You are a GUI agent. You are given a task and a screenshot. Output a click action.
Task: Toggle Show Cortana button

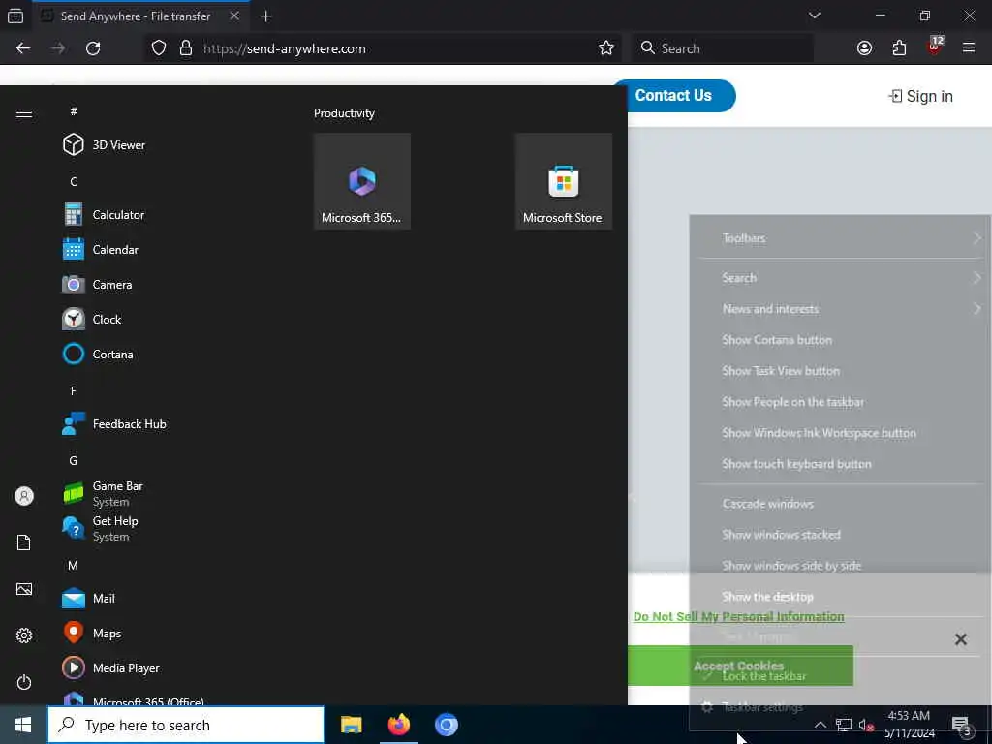(840, 340)
